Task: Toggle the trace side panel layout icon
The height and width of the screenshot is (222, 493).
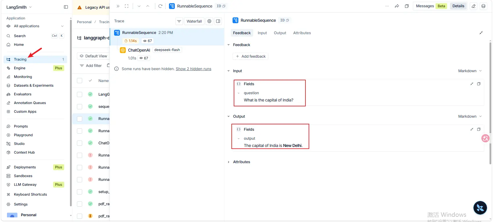Action: pos(218,21)
